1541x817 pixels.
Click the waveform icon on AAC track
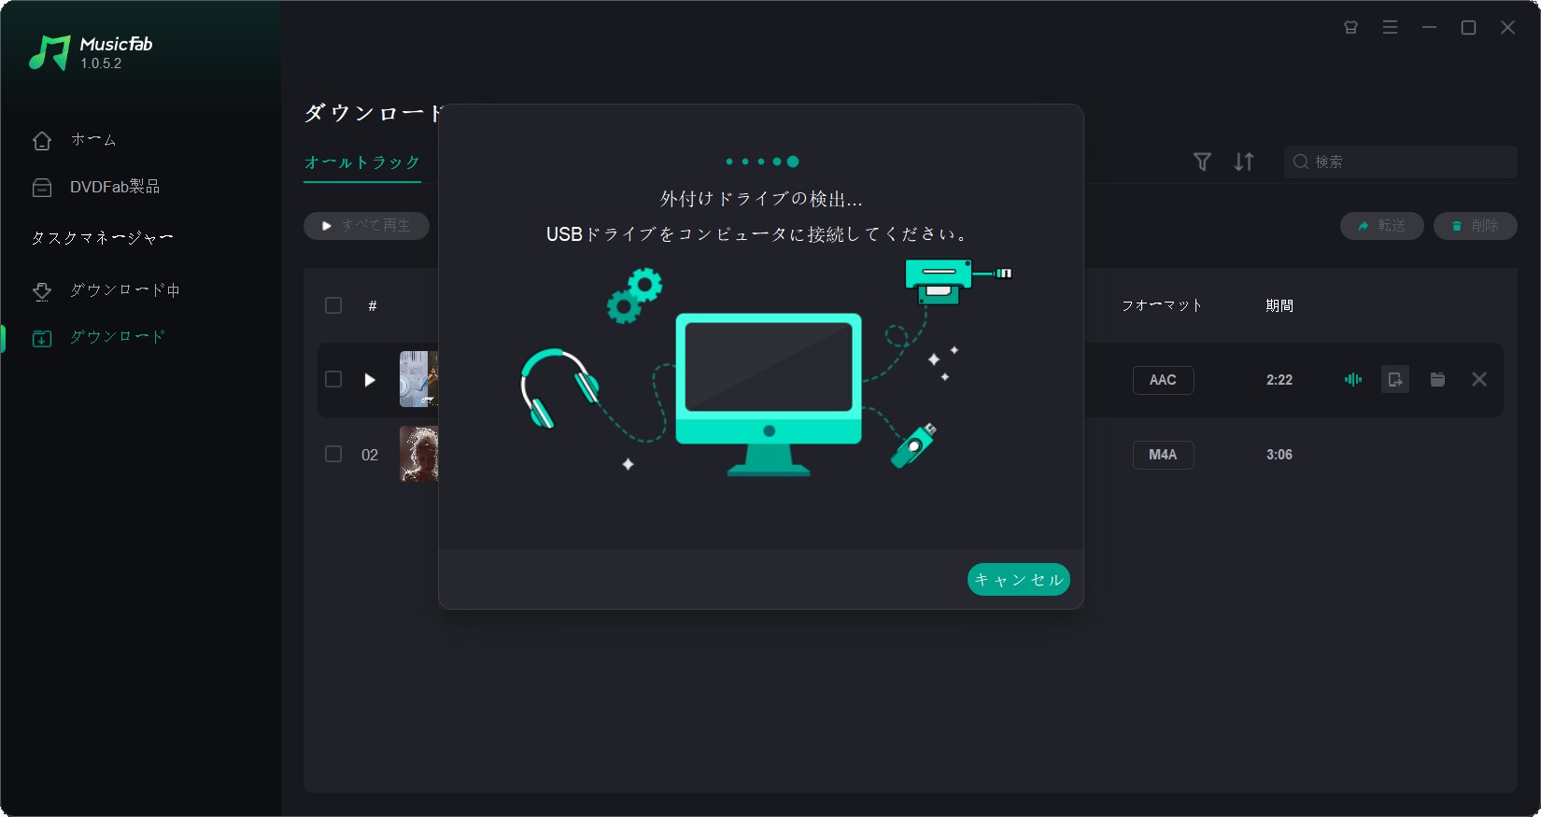(x=1353, y=379)
